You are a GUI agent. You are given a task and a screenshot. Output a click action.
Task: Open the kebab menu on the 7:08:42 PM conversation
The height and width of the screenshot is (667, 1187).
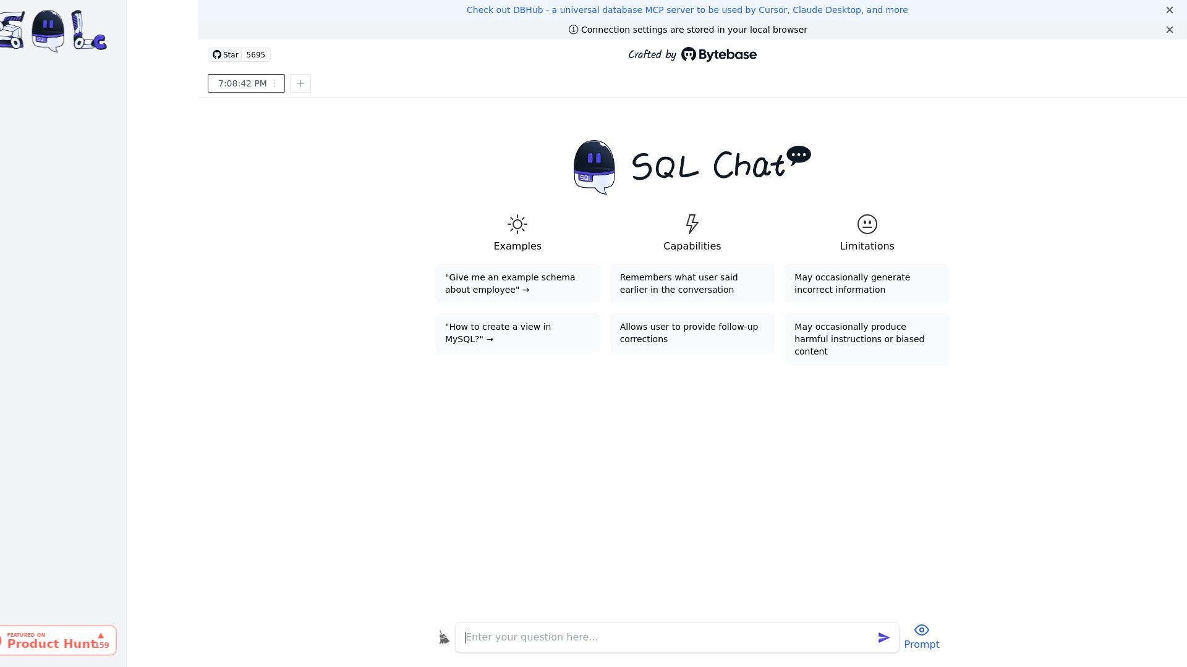(274, 83)
